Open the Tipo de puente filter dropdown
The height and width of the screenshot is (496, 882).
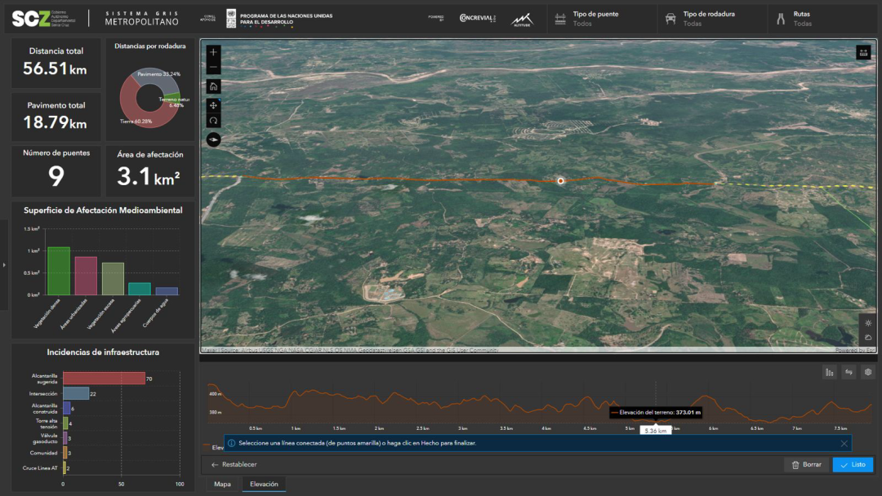pyautogui.click(x=601, y=19)
